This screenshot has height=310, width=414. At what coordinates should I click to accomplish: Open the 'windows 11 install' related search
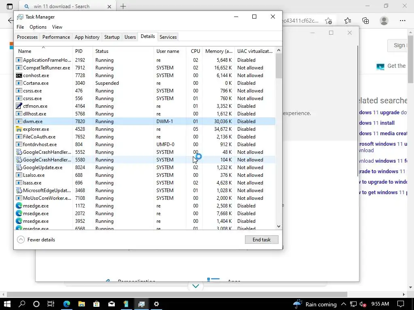point(377,123)
